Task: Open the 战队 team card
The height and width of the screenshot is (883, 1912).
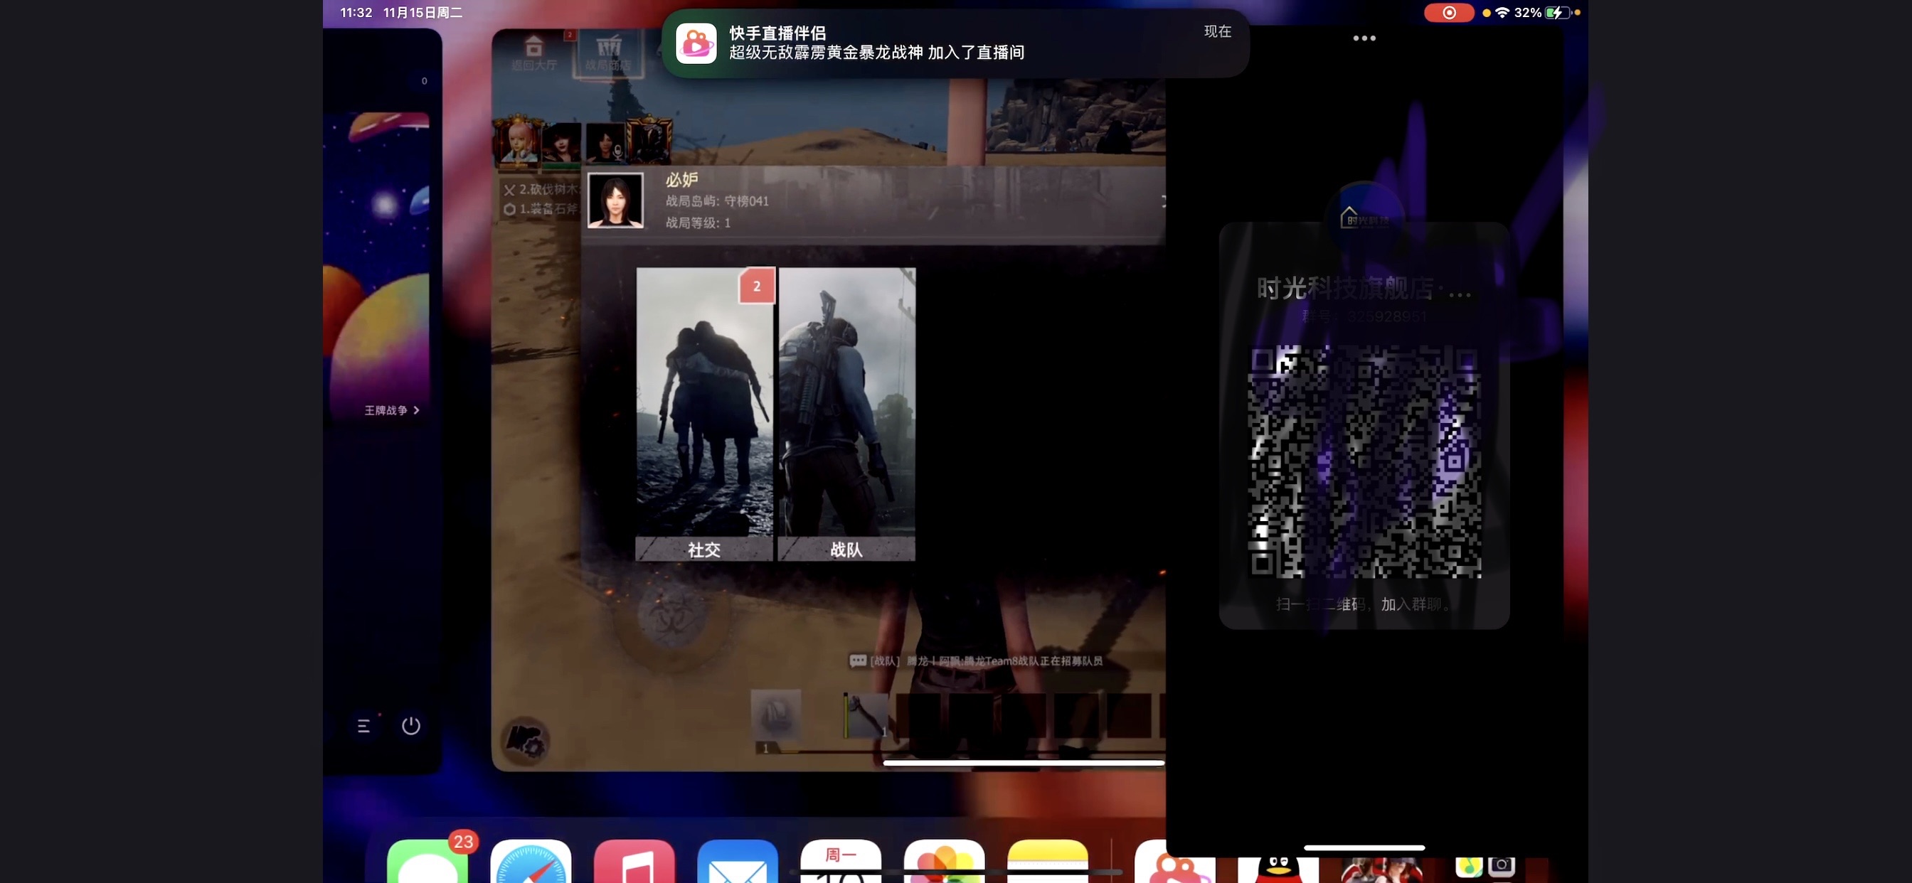Action: (846, 414)
